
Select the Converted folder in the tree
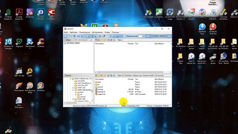pyautogui.click(x=81, y=81)
